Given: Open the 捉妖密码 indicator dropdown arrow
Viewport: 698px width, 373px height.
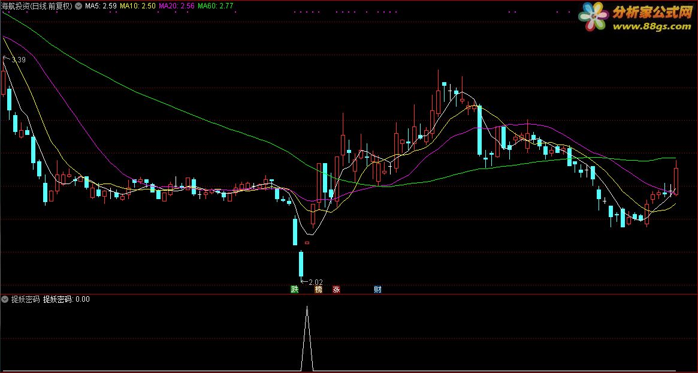Looking at the screenshot, I should [5, 299].
